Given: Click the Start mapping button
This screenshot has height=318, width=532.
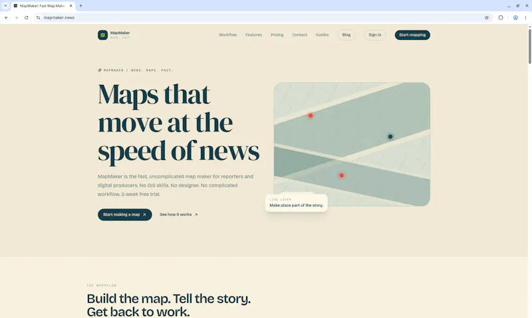Looking at the screenshot, I should pos(412,35).
